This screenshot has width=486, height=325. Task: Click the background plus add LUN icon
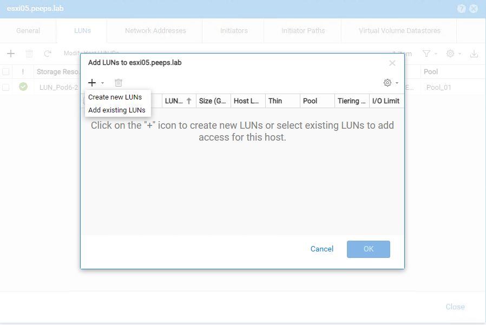[x=11, y=54]
